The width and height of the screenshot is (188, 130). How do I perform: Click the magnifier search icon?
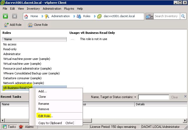pyautogui.click(x=183, y=16)
